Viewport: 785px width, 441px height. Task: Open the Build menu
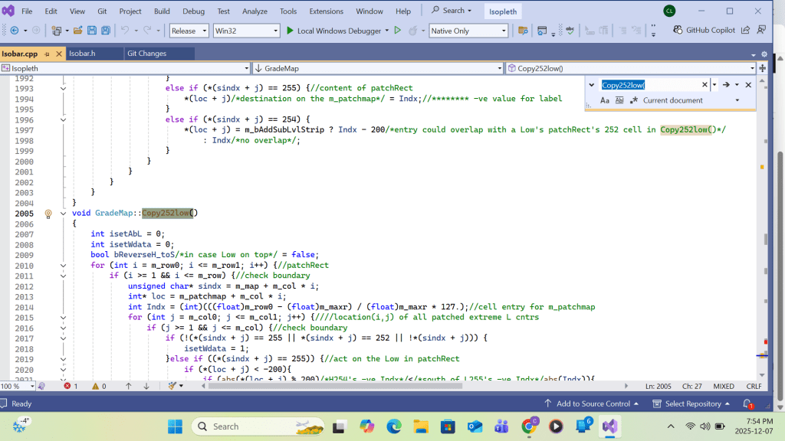162,11
